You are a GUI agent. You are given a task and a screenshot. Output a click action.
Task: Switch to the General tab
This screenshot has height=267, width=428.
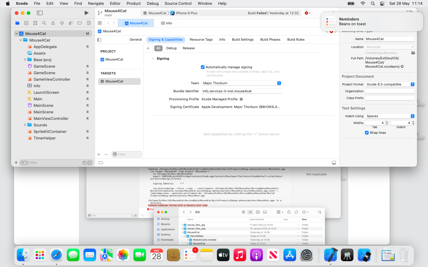point(136,39)
